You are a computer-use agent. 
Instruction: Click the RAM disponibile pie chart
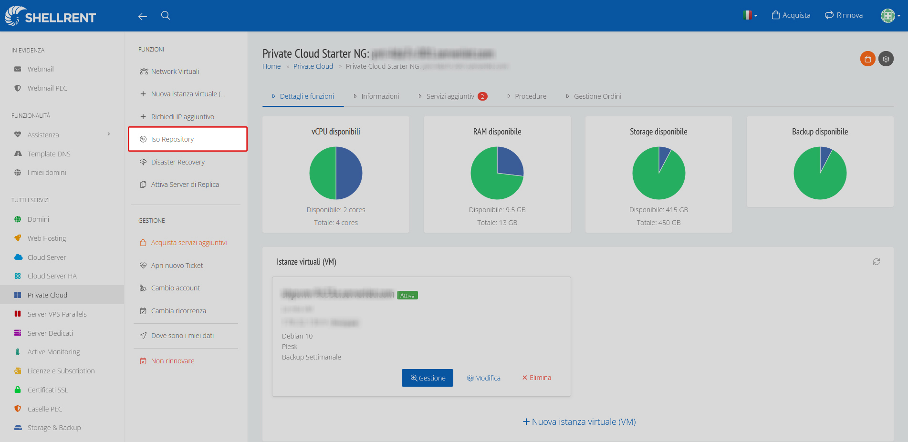(x=497, y=173)
